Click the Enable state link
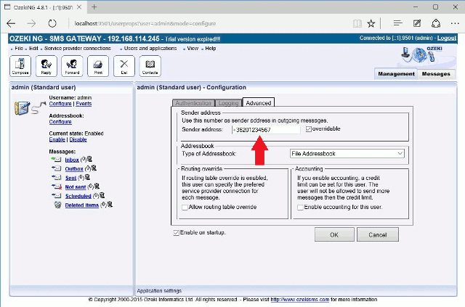Image resolution: width=465 pixels, height=307 pixels. [57, 139]
